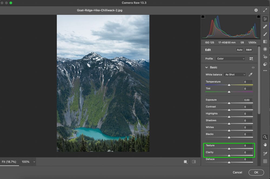270x179 pixels.
Task: Toggle the grid overlay
Action: [x=265, y=161]
